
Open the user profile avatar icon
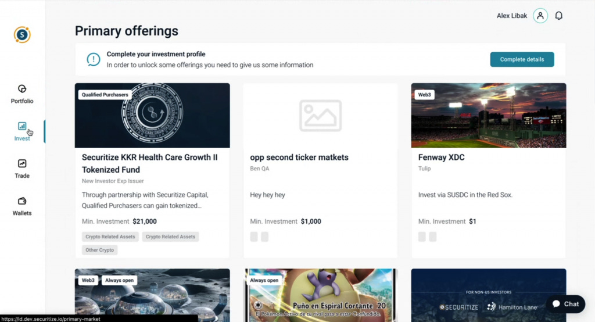540,16
